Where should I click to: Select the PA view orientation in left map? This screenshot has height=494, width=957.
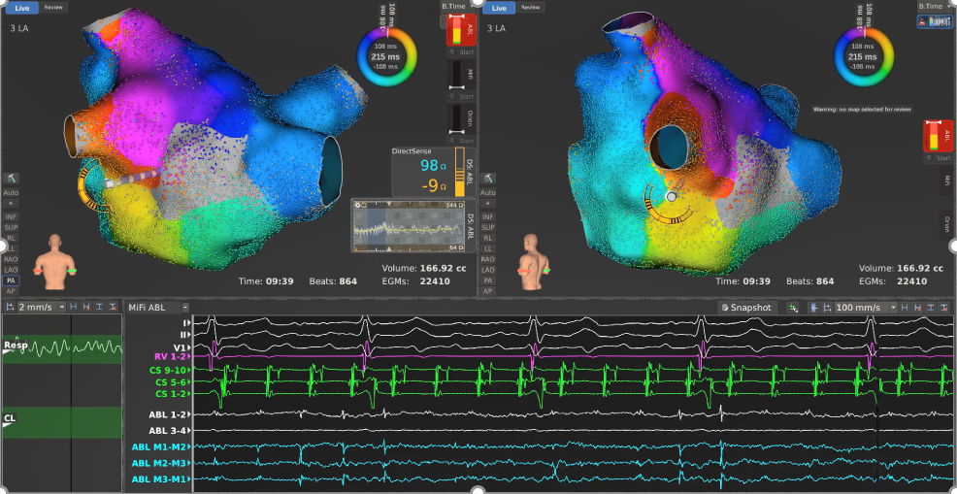click(x=11, y=280)
